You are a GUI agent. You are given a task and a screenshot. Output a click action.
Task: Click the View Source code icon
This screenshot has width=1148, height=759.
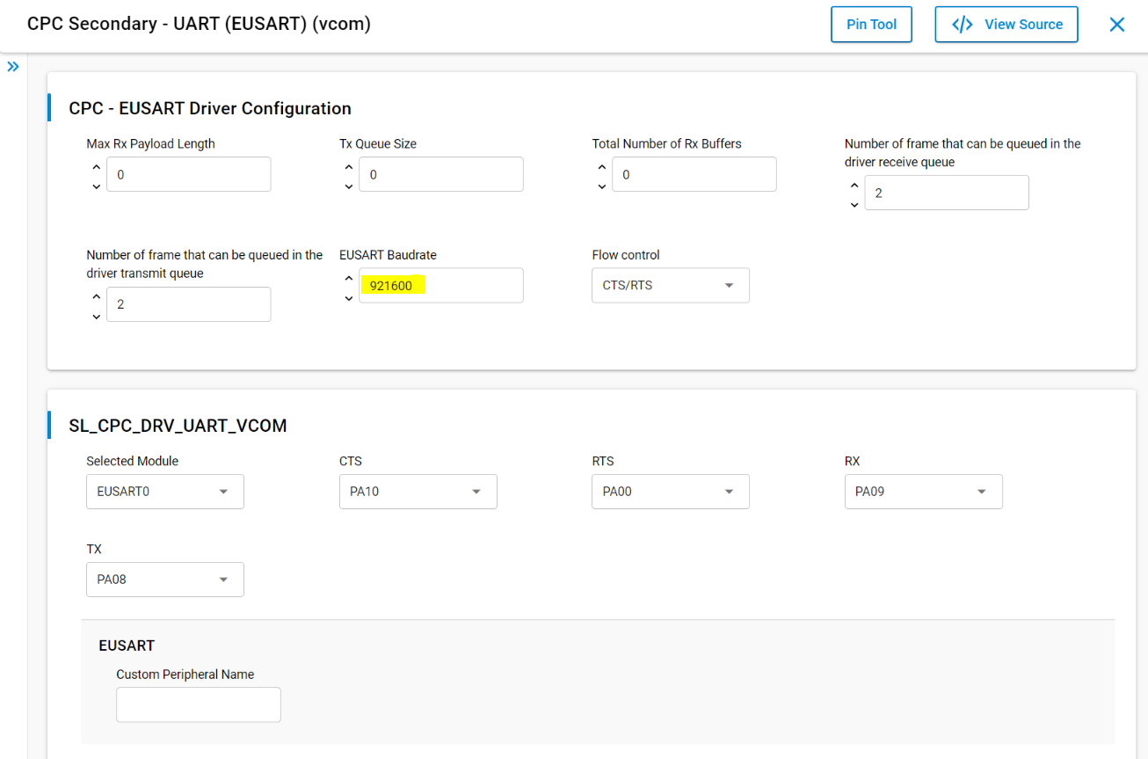tap(962, 24)
